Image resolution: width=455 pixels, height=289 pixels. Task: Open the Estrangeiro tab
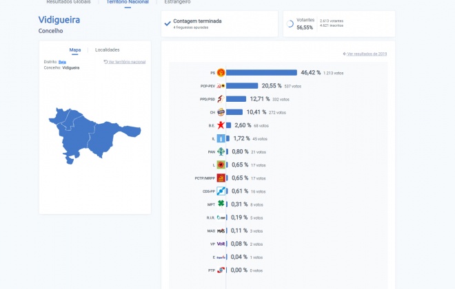coord(177,2)
